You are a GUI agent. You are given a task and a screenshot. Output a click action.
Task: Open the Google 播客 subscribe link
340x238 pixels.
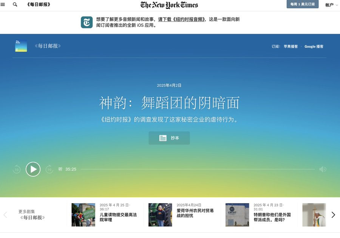point(314,47)
